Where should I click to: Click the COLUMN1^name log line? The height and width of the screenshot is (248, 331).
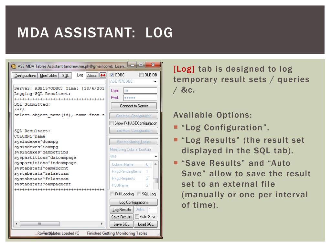coord(29,136)
